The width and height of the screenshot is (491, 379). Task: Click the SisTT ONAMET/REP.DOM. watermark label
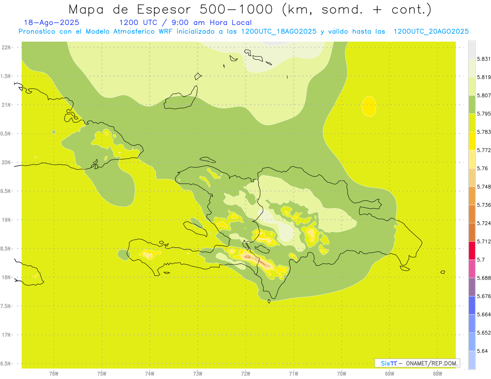click(417, 363)
